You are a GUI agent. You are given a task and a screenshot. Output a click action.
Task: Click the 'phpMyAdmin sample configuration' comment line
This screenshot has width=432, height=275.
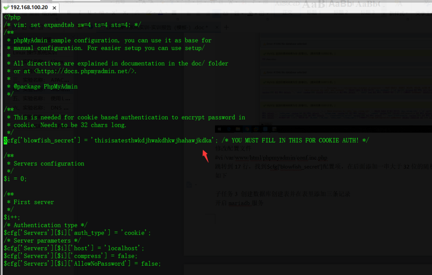109,40
